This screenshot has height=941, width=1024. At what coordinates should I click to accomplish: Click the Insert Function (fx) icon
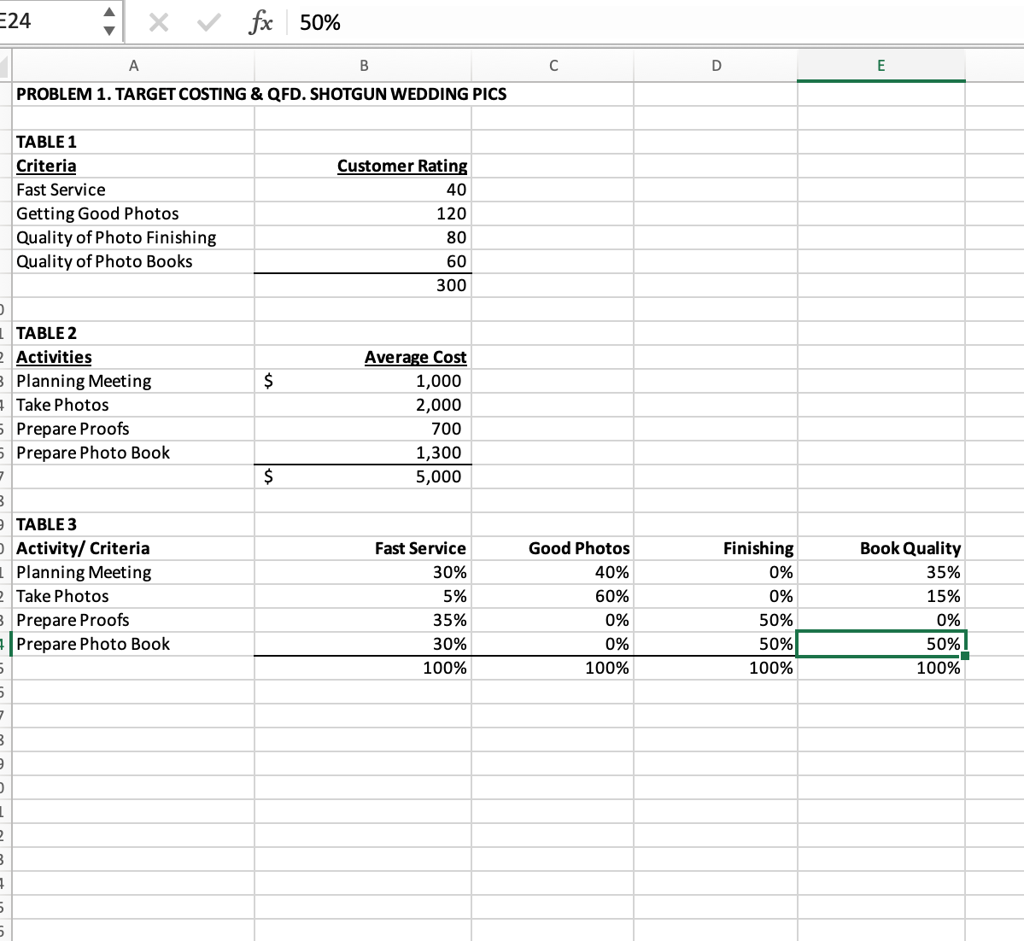pyautogui.click(x=260, y=22)
